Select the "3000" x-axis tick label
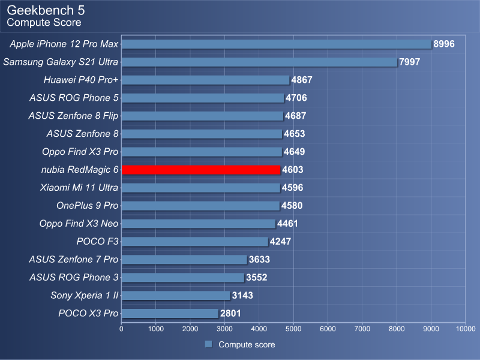 [x=224, y=329]
